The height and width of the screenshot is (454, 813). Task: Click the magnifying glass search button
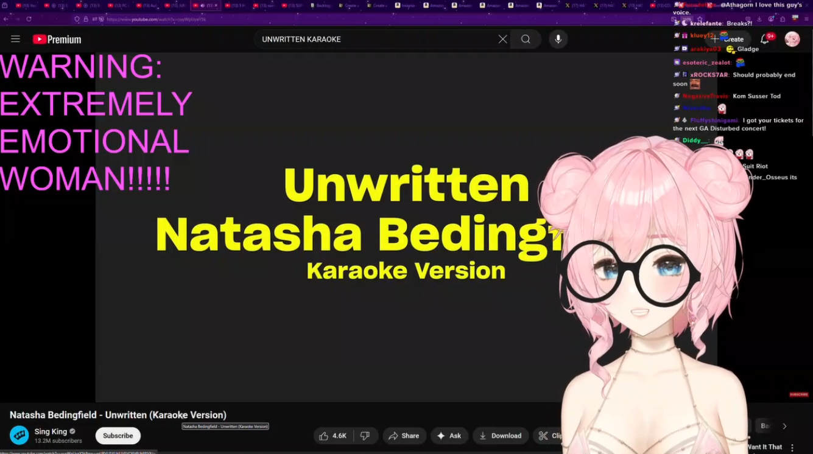coord(526,39)
